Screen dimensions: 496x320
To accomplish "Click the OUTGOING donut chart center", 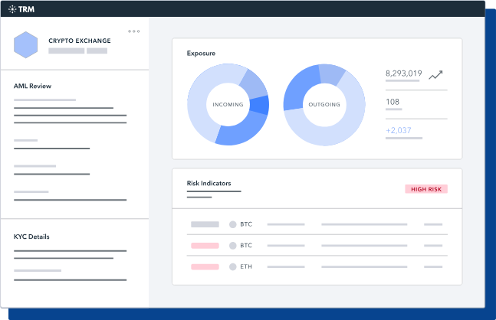I will coord(324,105).
